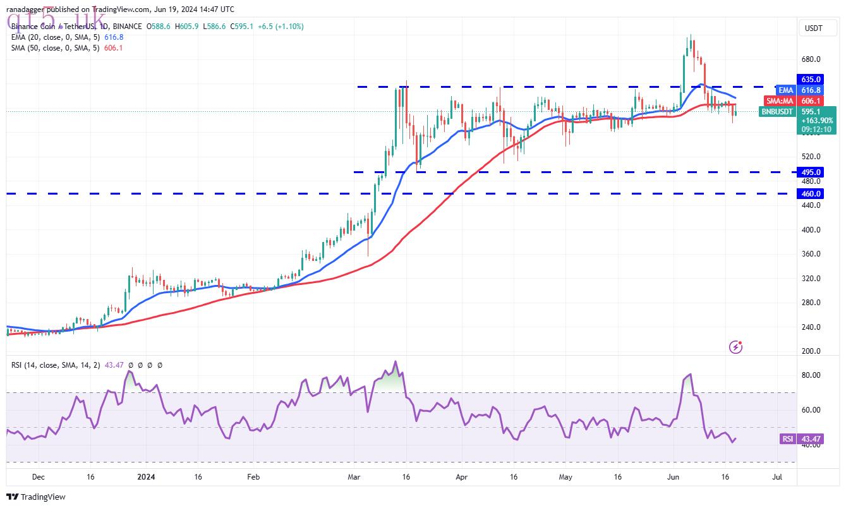The height and width of the screenshot is (508, 846).
Task: Click the Apr date label on time axis
Action: coord(461,478)
